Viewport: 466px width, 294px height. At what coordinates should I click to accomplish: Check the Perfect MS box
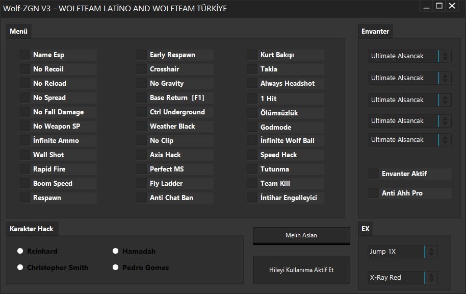[x=142, y=169]
